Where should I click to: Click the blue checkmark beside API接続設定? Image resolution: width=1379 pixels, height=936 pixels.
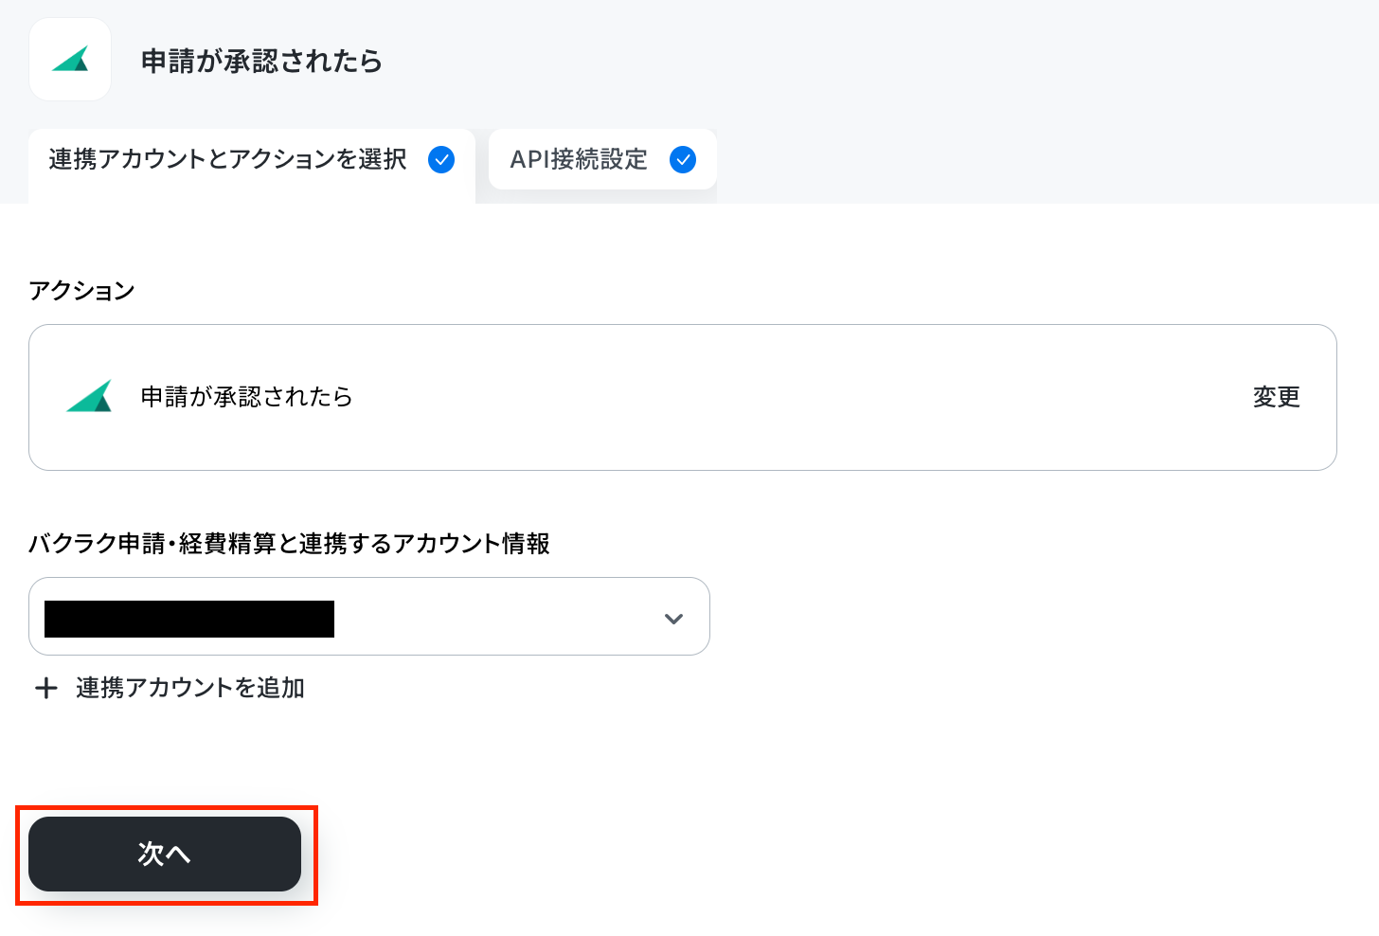tap(683, 159)
